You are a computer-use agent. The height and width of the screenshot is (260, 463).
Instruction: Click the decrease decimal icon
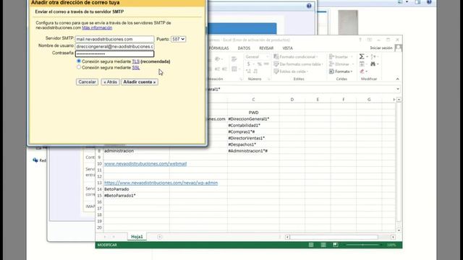(x=255, y=71)
